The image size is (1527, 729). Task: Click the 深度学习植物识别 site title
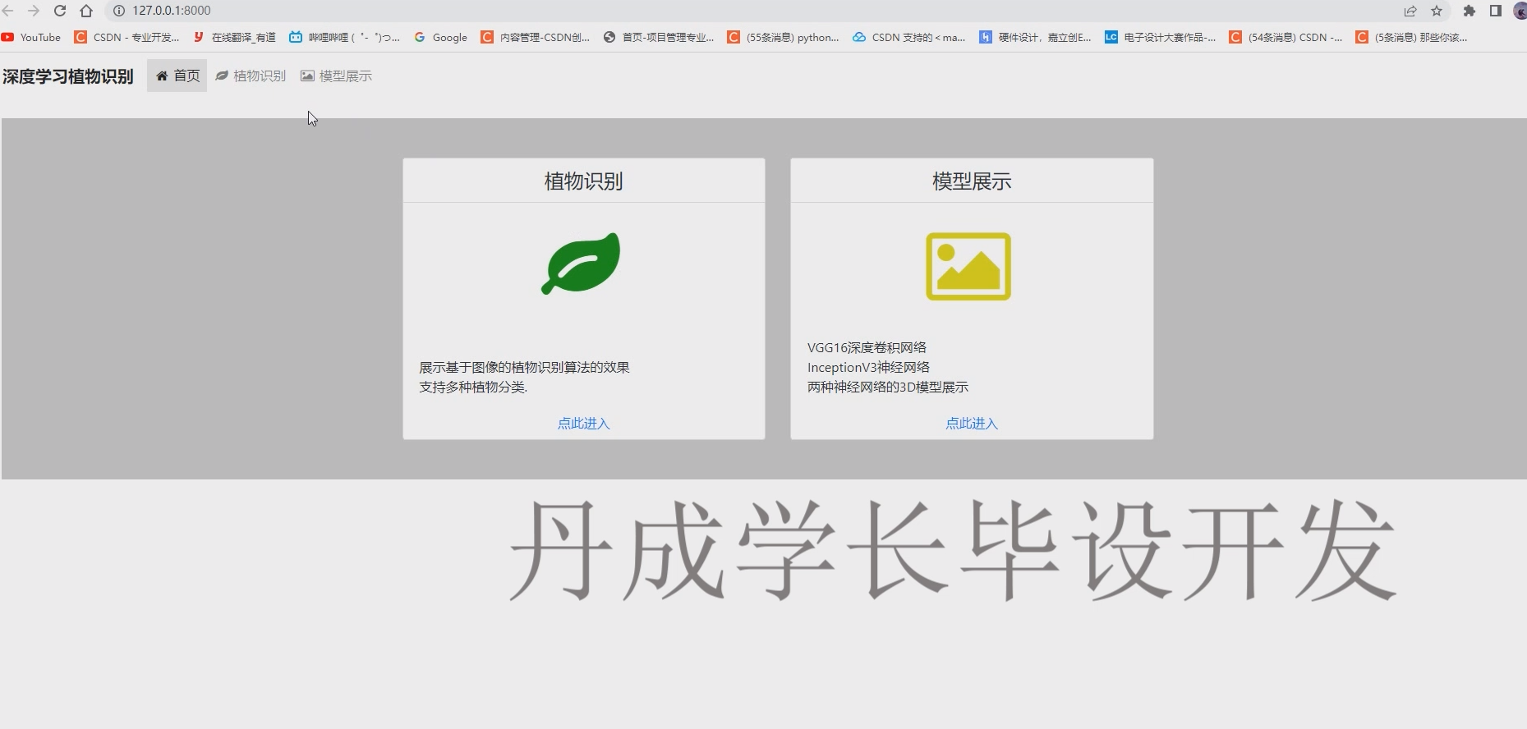click(x=68, y=76)
